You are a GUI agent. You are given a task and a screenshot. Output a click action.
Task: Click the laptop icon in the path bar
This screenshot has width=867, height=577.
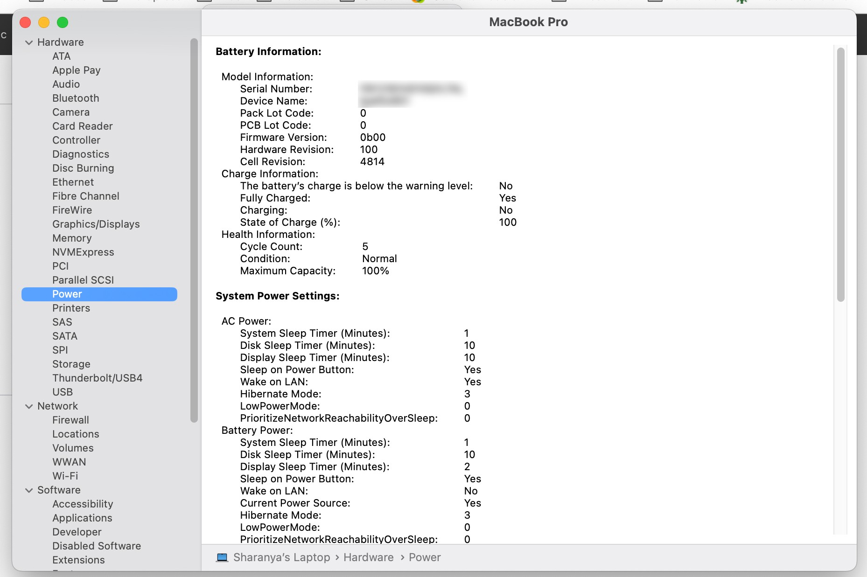(x=222, y=557)
